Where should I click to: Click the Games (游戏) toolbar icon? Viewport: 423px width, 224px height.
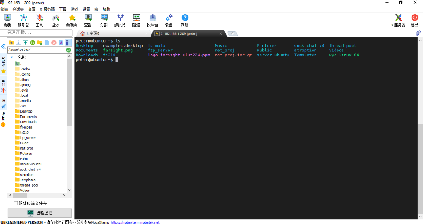(x=55, y=20)
